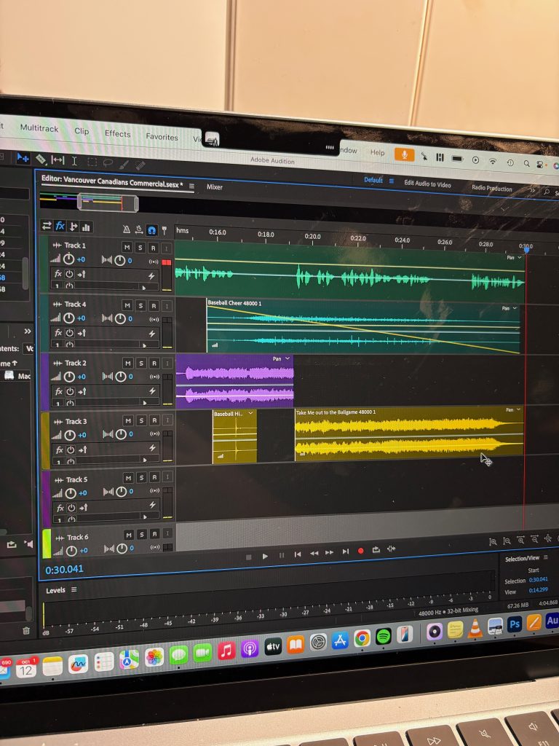Choose the Time Selection tool
The image size is (559, 746).
[x=74, y=161]
